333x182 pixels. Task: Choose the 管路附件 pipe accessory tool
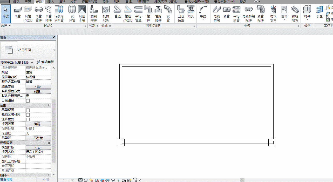click(x=158, y=13)
